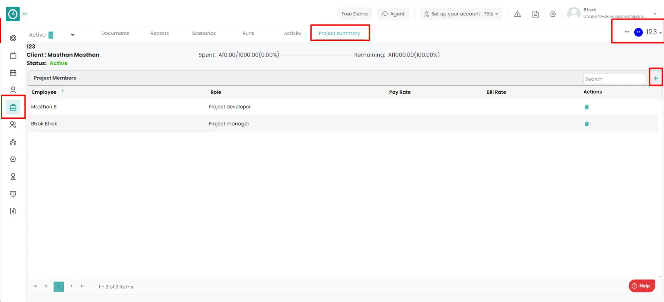This screenshot has width=664, height=302.
Task: Open the alarm clock icon in sidebar
Action: [13, 194]
